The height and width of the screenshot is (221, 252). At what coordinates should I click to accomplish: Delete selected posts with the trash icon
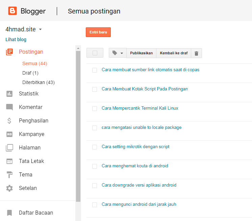coord(196,53)
